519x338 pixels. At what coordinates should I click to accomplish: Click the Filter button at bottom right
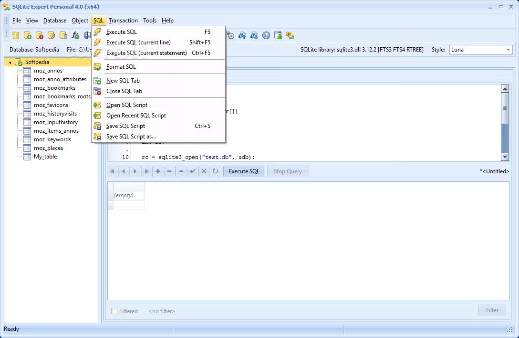[492, 310]
